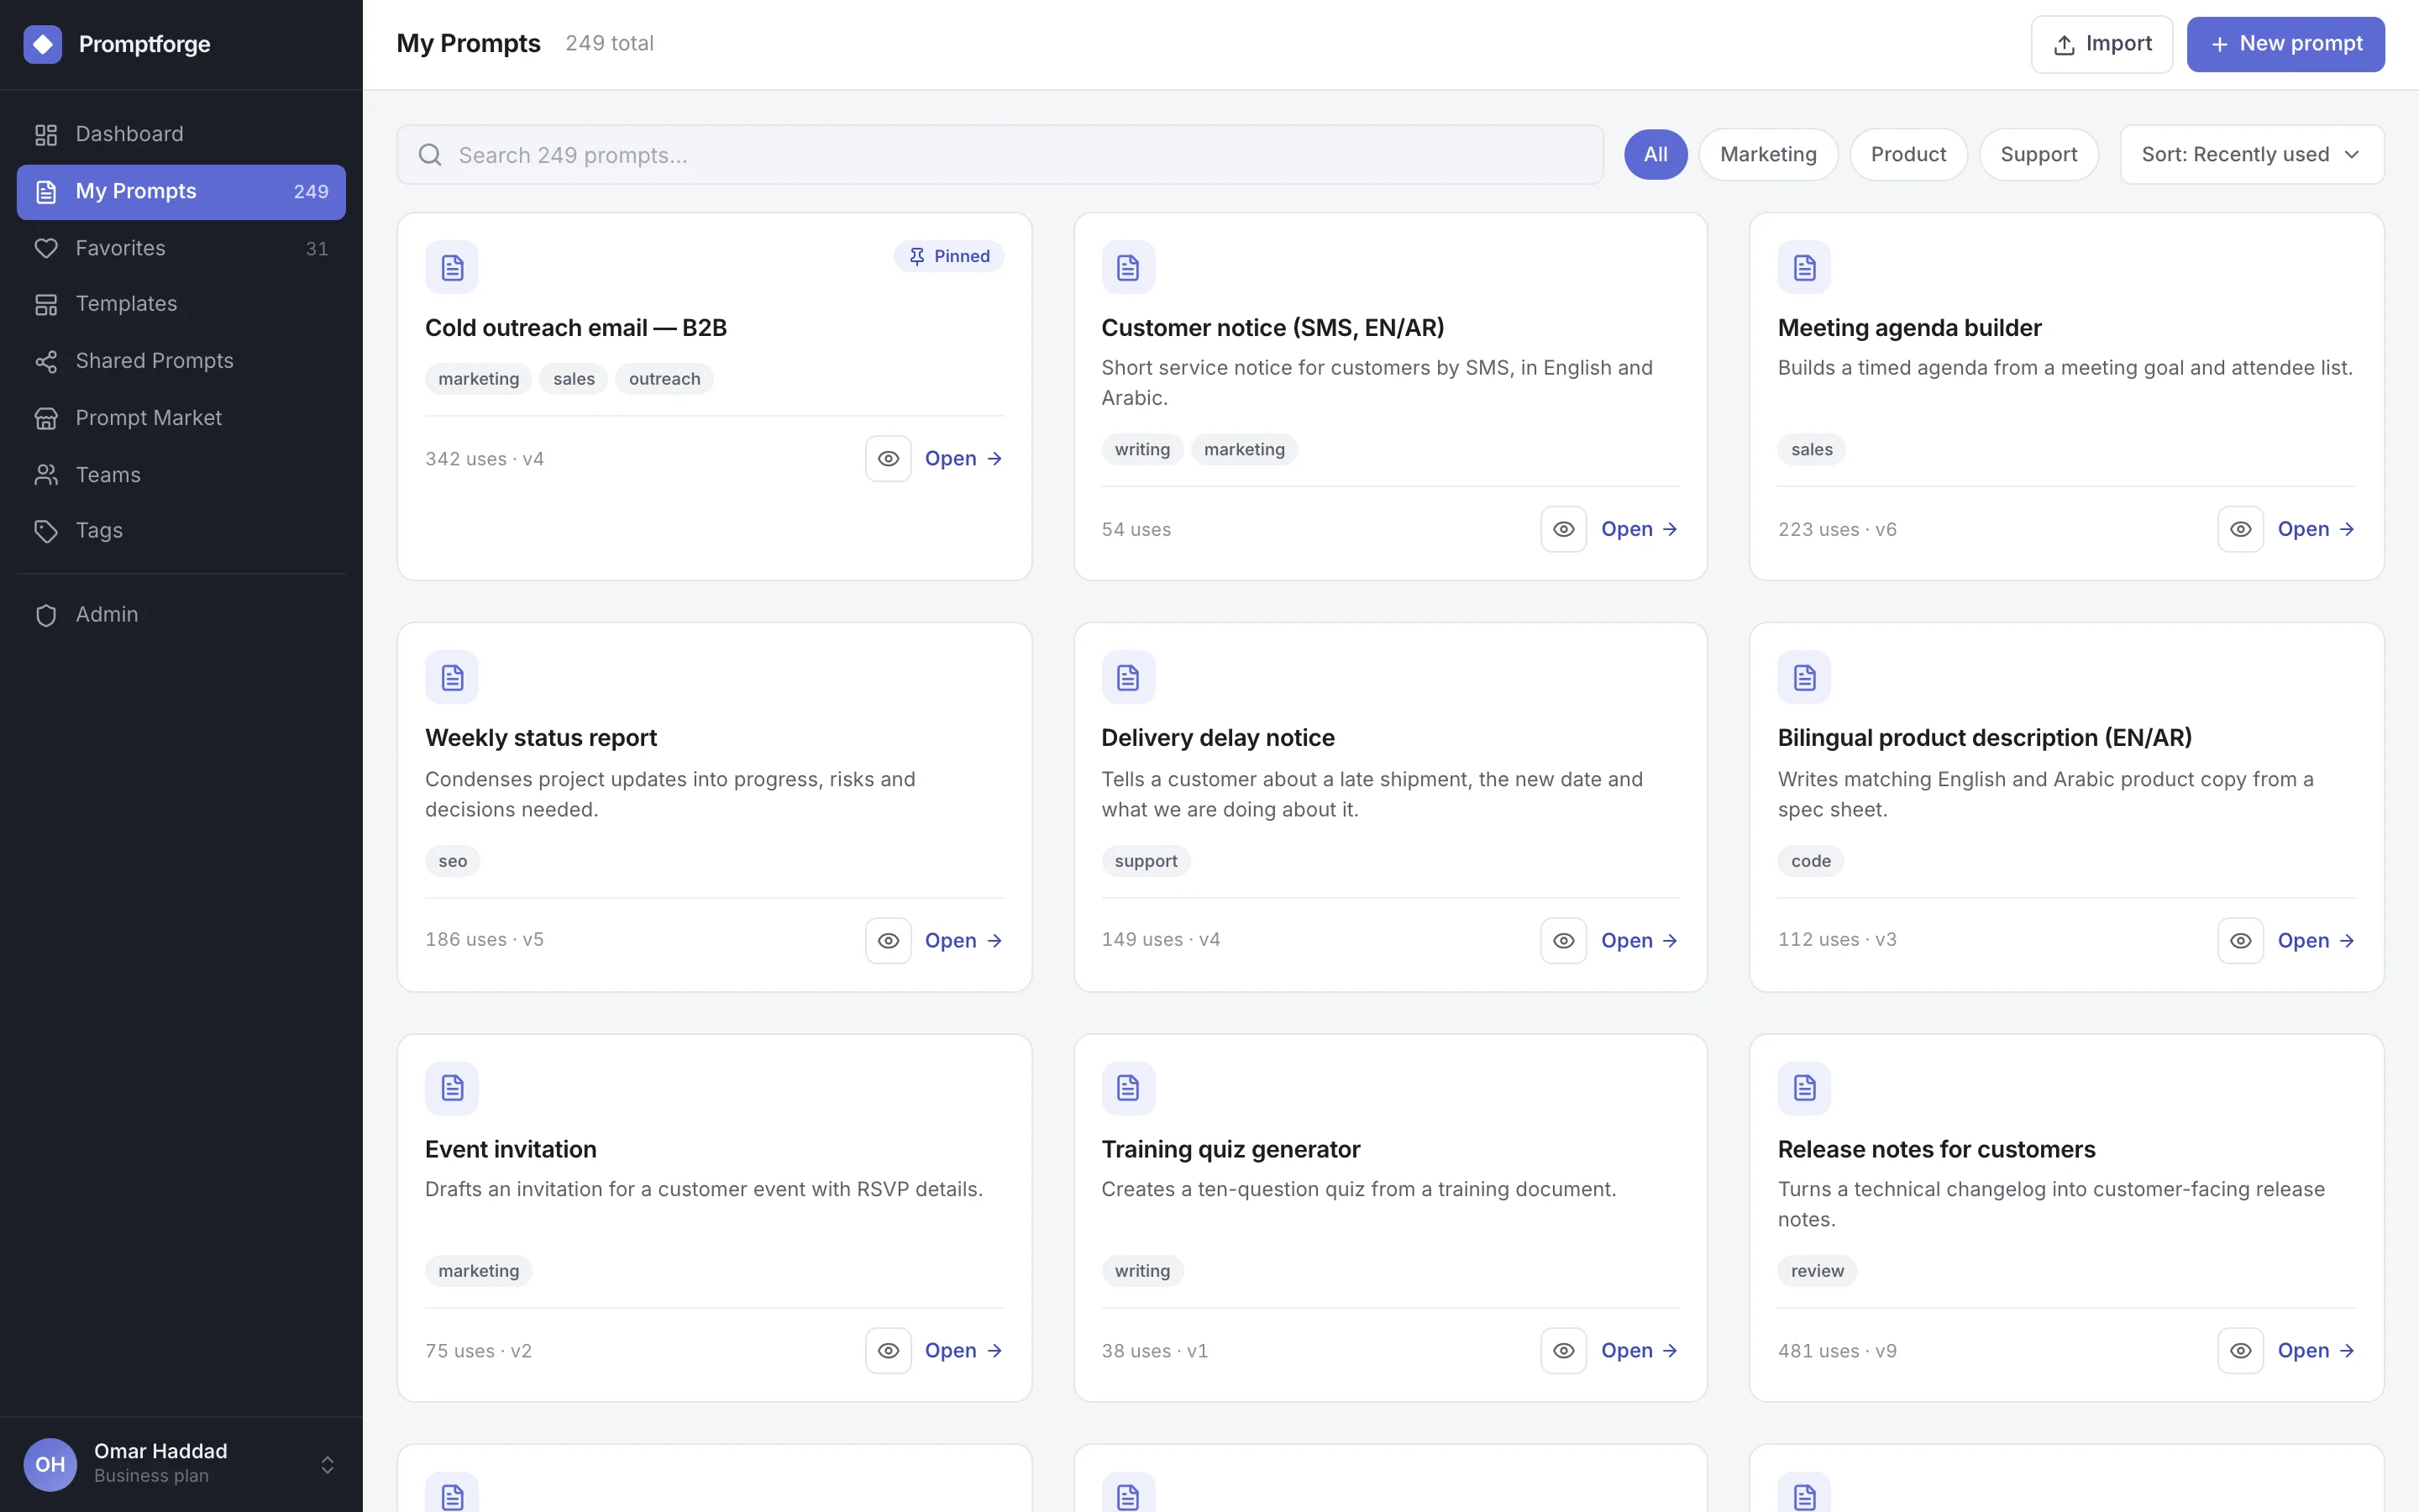This screenshot has height=1512, width=2419.
Task: Open the Tags page
Action: tap(181, 531)
